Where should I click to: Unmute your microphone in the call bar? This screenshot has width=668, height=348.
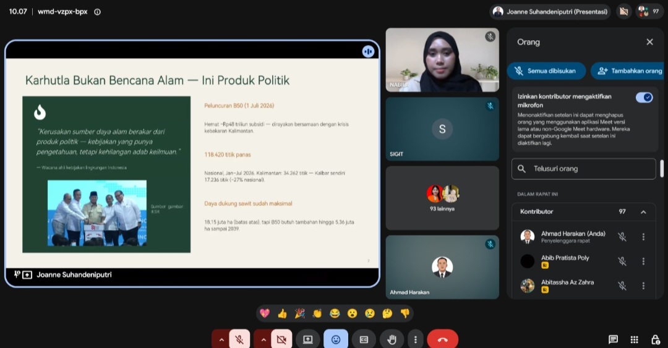coord(239,339)
